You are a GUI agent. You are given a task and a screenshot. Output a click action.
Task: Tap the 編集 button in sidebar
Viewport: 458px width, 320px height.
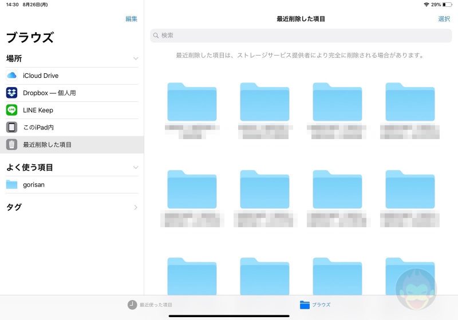pyautogui.click(x=132, y=19)
